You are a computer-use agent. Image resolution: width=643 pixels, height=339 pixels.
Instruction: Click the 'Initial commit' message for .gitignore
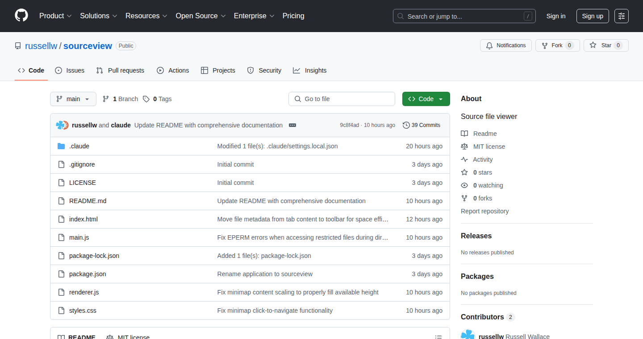(x=235, y=164)
